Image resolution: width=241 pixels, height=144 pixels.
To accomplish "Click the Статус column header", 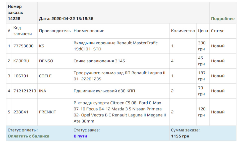I will 217,31.
